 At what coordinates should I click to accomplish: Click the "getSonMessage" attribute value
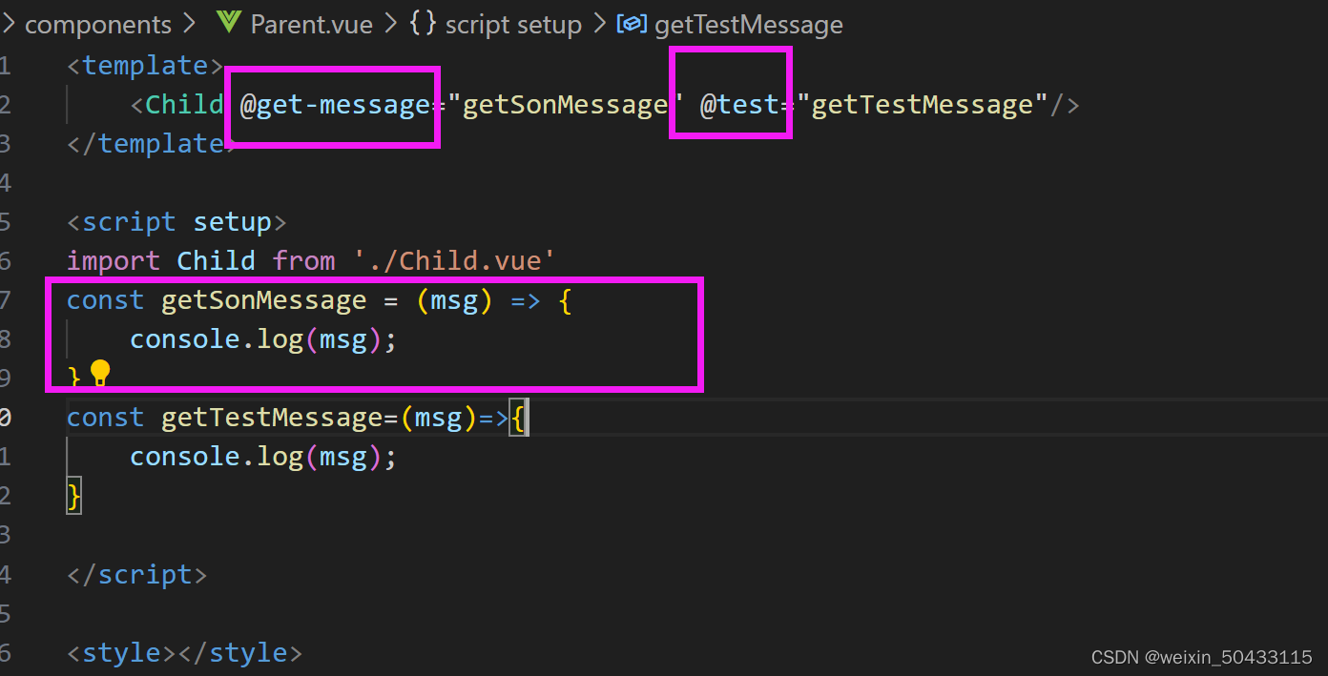[x=565, y=104]
